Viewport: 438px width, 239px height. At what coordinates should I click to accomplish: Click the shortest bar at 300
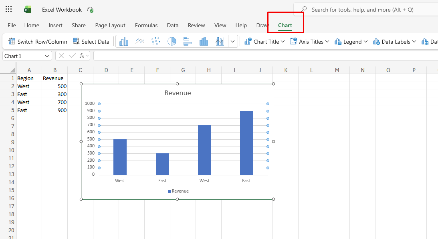pos(162,164)
